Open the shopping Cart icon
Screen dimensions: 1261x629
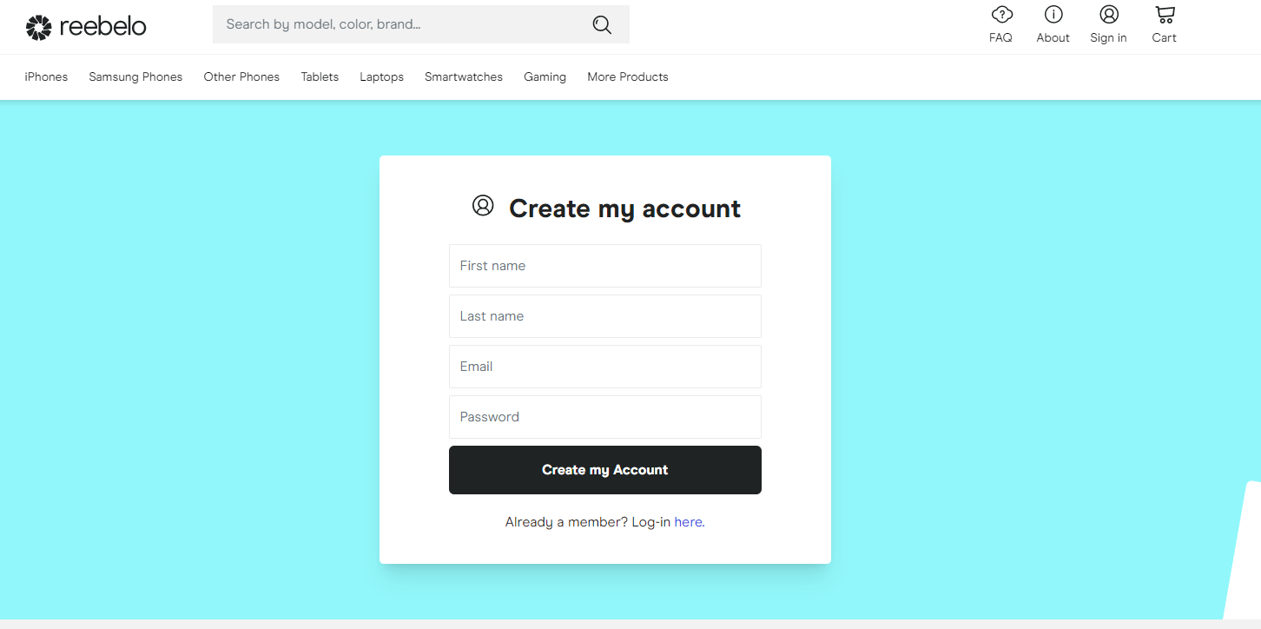pyautogui.click(x=1164, y=16)
